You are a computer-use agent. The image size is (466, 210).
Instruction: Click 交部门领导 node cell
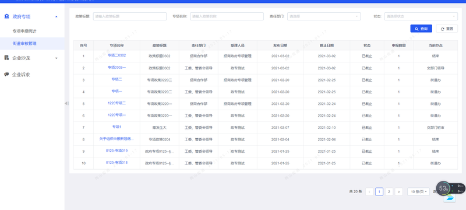(x=435, y=68)
